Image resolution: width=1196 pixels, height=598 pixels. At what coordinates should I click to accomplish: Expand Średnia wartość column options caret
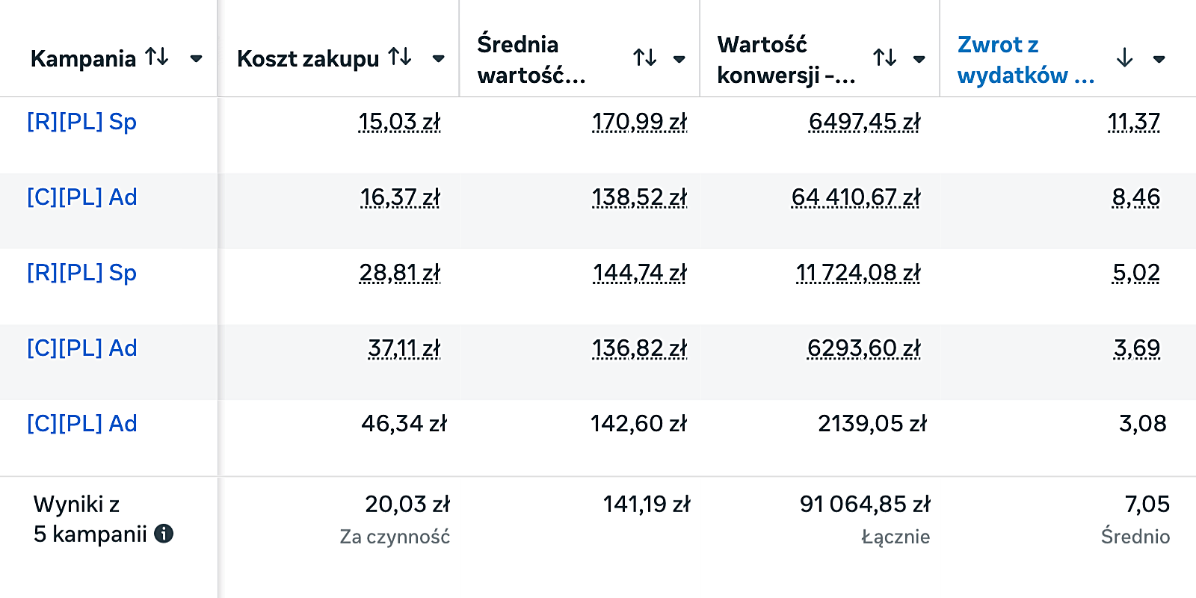point(679,59)
